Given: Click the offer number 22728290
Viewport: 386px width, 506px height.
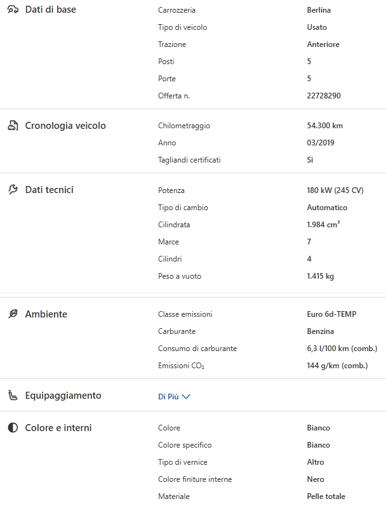Looking at the screenshot, I should point(324,96).
